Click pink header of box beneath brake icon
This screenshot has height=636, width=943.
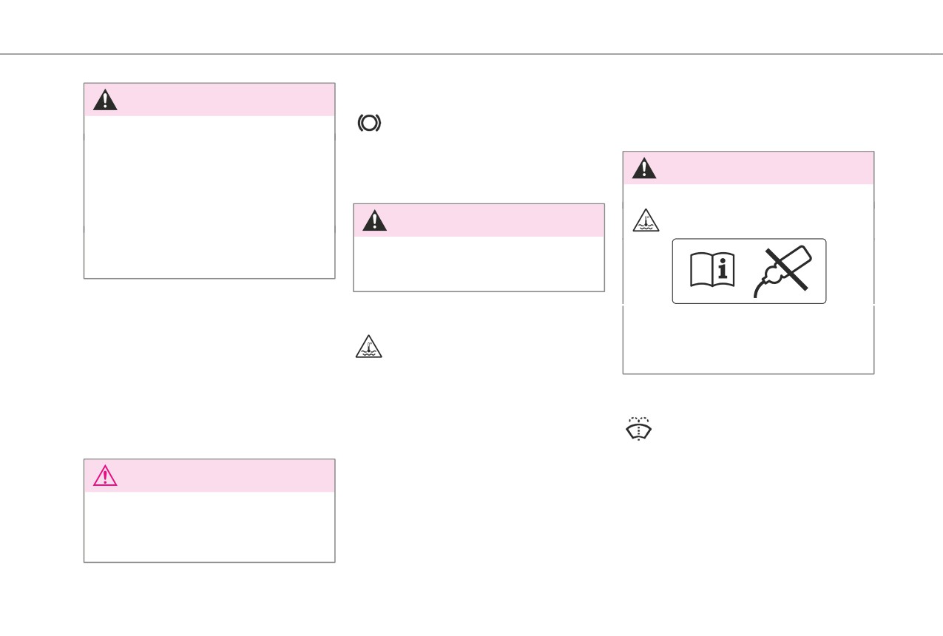pyautogui.click(x=479, y=220)
